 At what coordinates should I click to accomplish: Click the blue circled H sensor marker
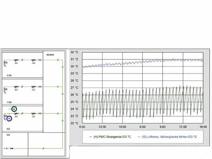(9, 119)
